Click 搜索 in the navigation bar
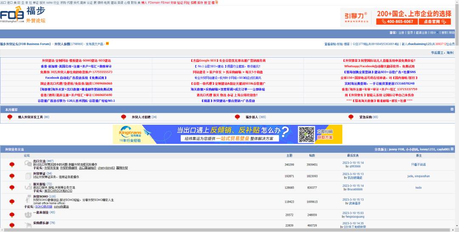 pos(445,32)
